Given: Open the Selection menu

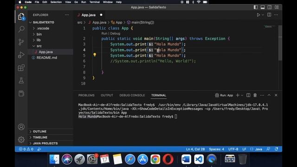Looking at the screenshot, I should point(56,2).
